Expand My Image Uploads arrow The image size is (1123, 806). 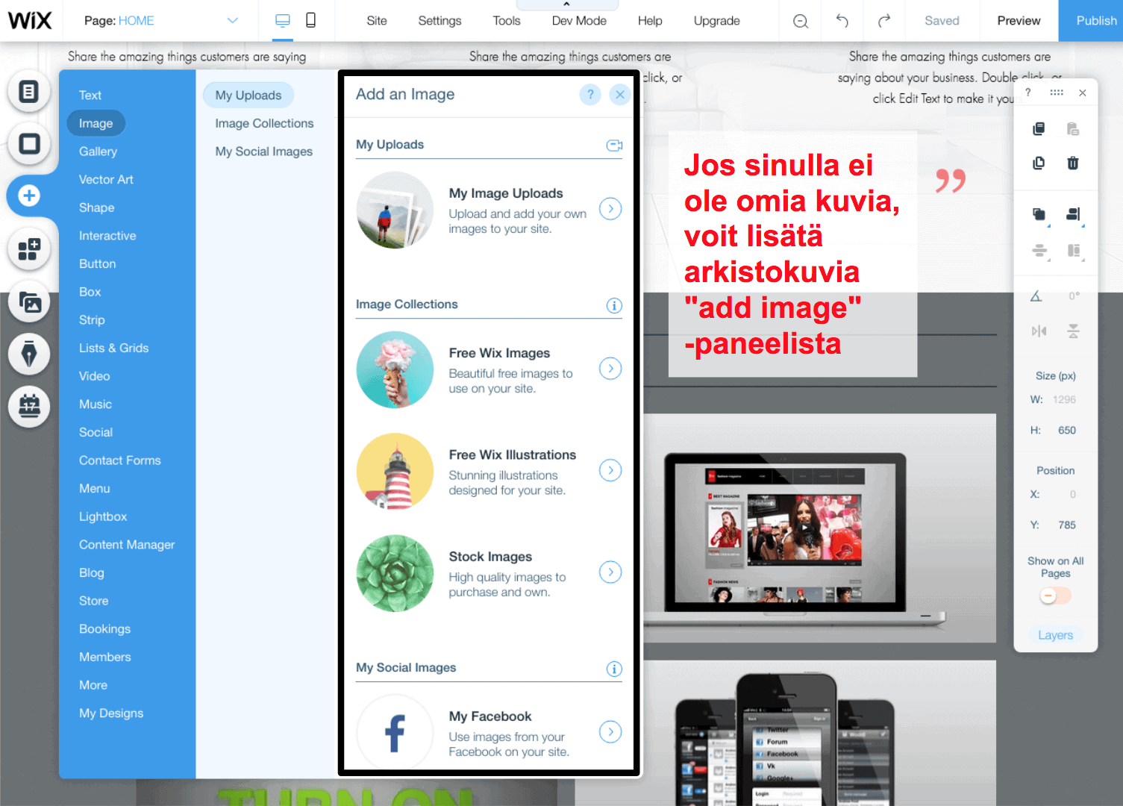coord(610,209)
